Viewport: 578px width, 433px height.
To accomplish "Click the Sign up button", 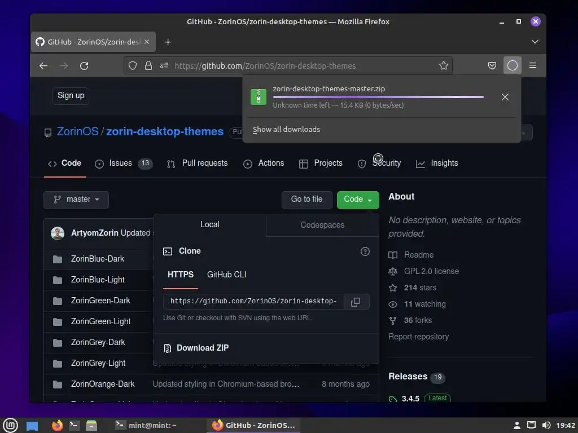I will 71,96.
